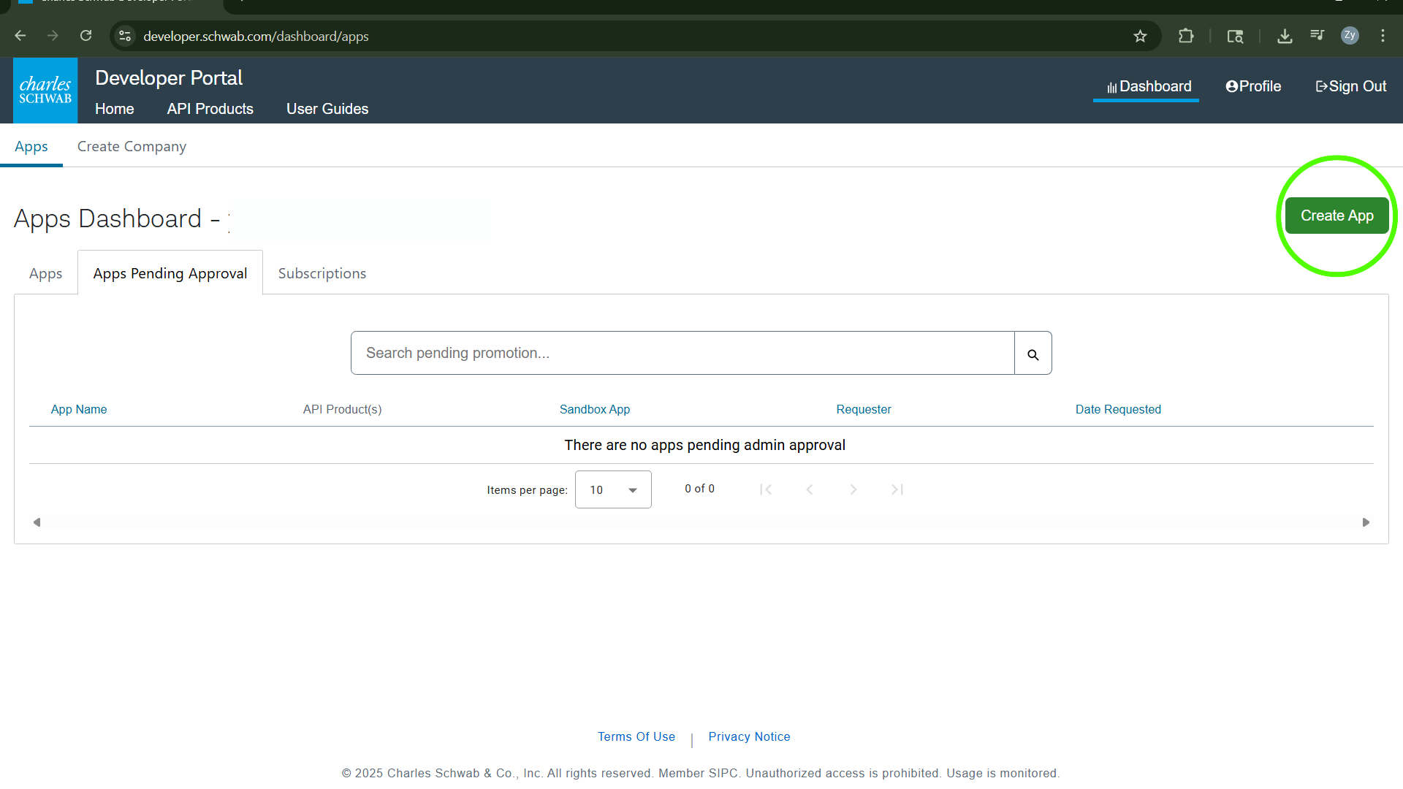Open browser downloads icon
1403x789 pixels.
[1285, 36]
